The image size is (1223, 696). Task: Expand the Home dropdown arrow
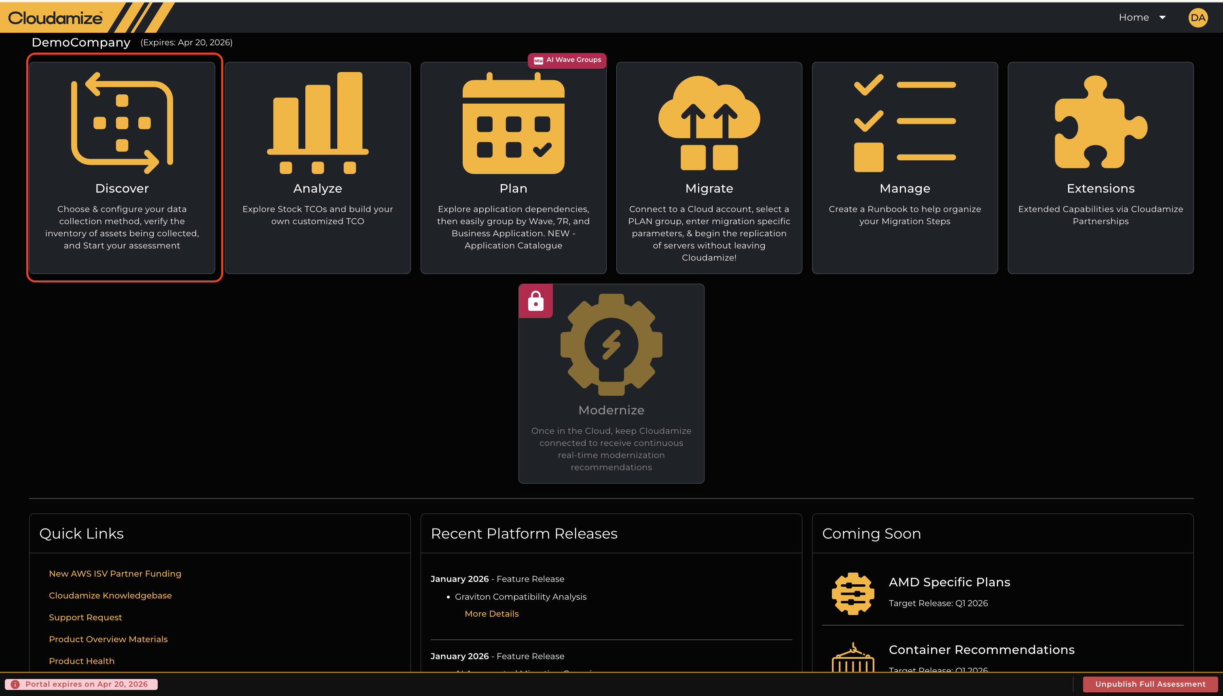pos(1162,18)
